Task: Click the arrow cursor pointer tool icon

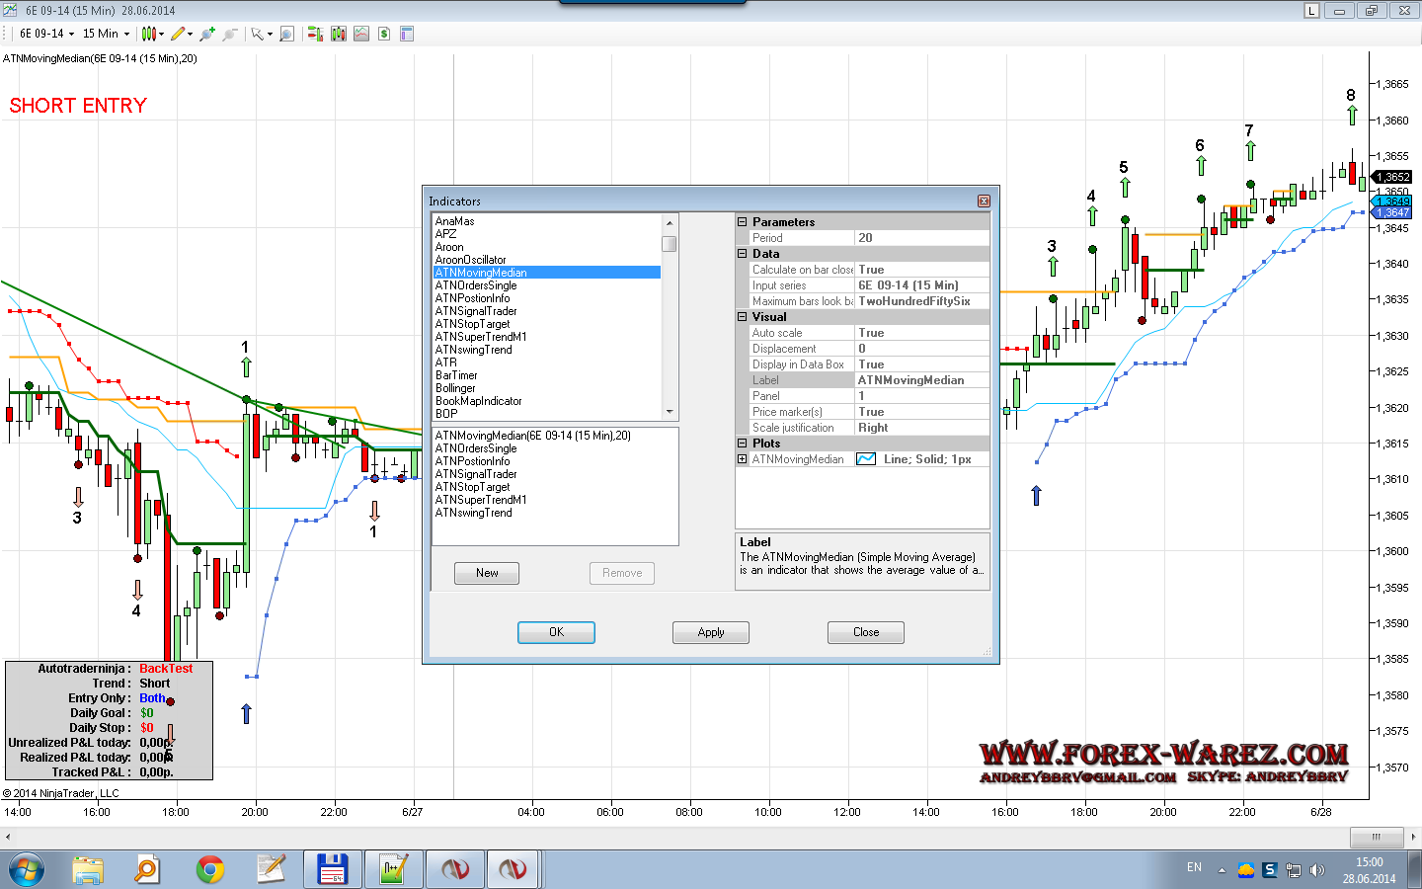Action: pos(257,34)
